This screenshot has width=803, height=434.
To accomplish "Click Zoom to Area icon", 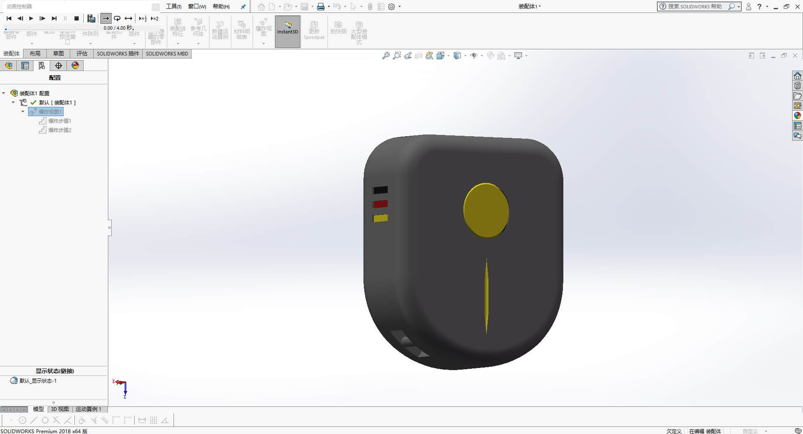I will [x=396, y=56].
